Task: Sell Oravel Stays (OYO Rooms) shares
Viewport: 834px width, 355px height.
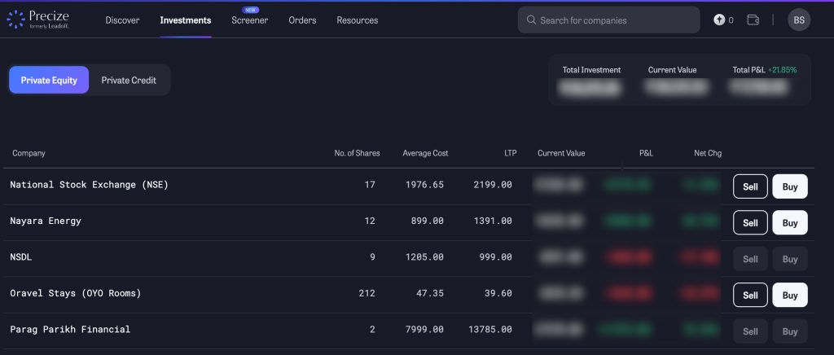Action: tap(750, 295)
